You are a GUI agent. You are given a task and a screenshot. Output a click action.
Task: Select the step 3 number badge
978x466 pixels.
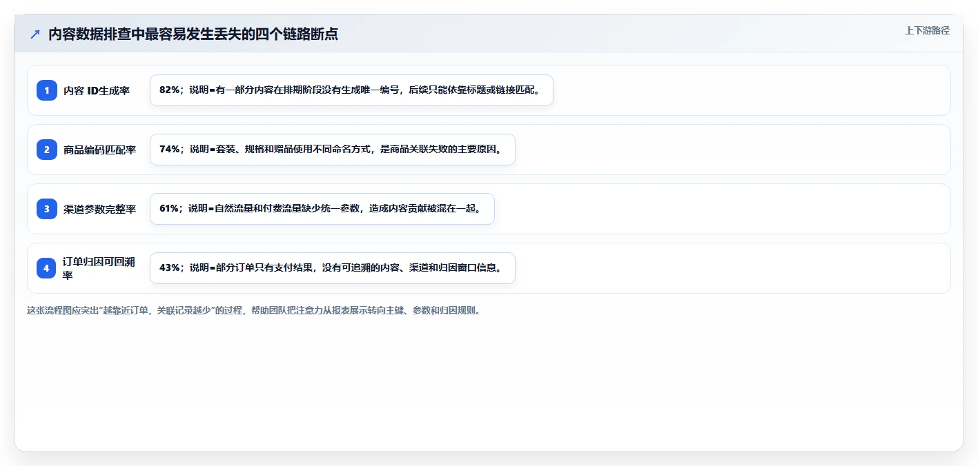pos(47,209)
